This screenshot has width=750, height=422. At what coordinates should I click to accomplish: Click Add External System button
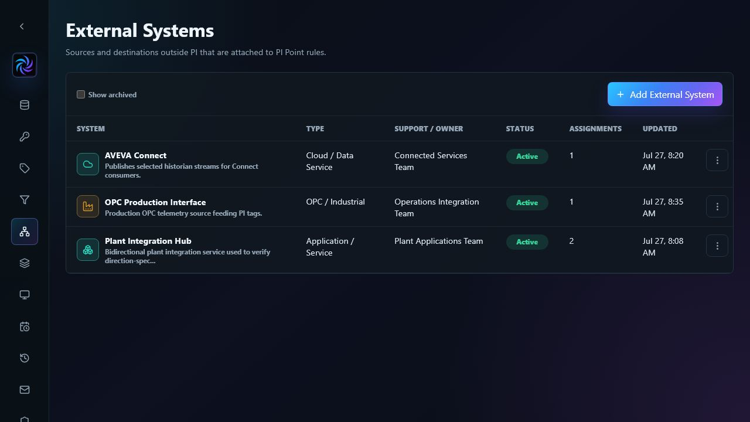point(665,94)
